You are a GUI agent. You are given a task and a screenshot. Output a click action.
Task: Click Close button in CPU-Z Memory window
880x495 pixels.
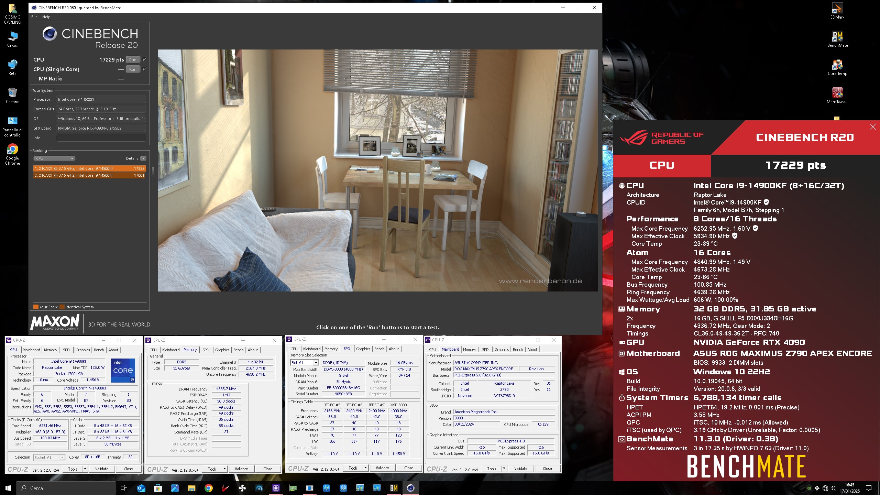268,469
